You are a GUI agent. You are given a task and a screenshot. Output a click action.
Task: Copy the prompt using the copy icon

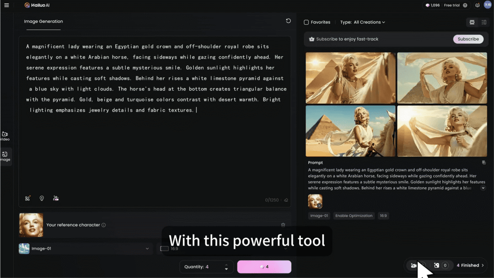tap(483, 162)
